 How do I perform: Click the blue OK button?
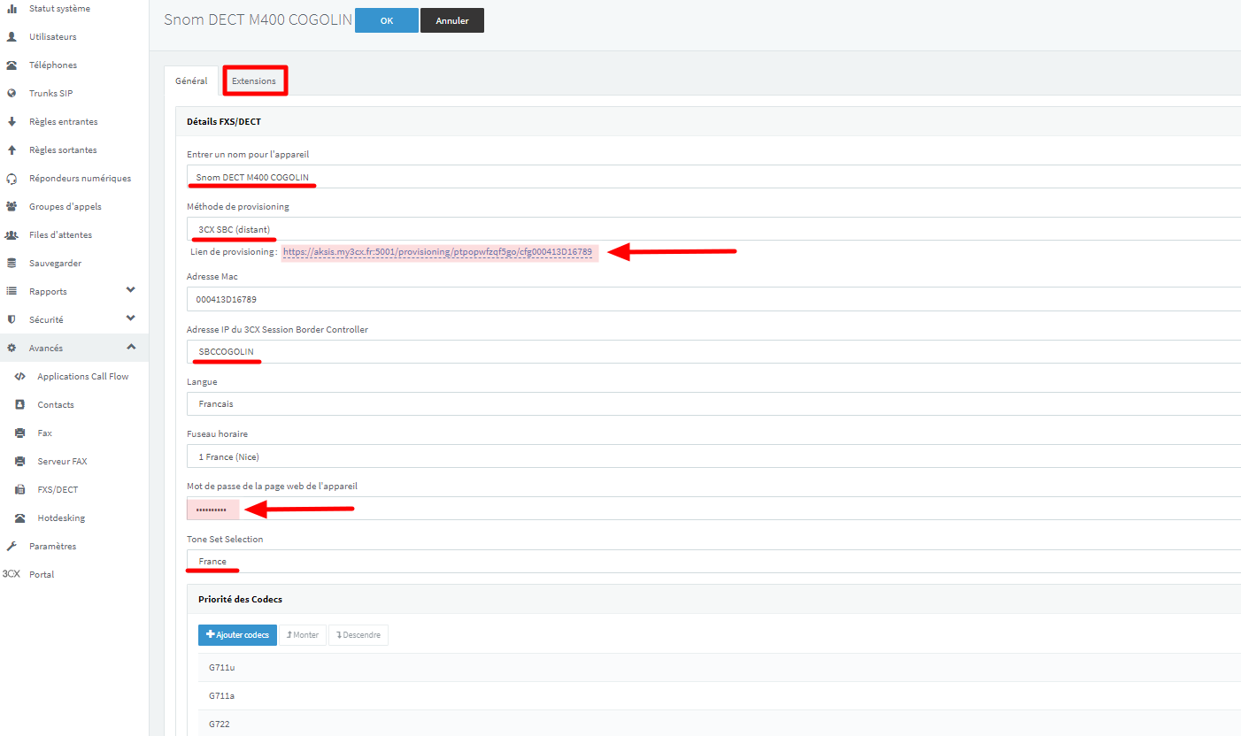tap(387, 20)
